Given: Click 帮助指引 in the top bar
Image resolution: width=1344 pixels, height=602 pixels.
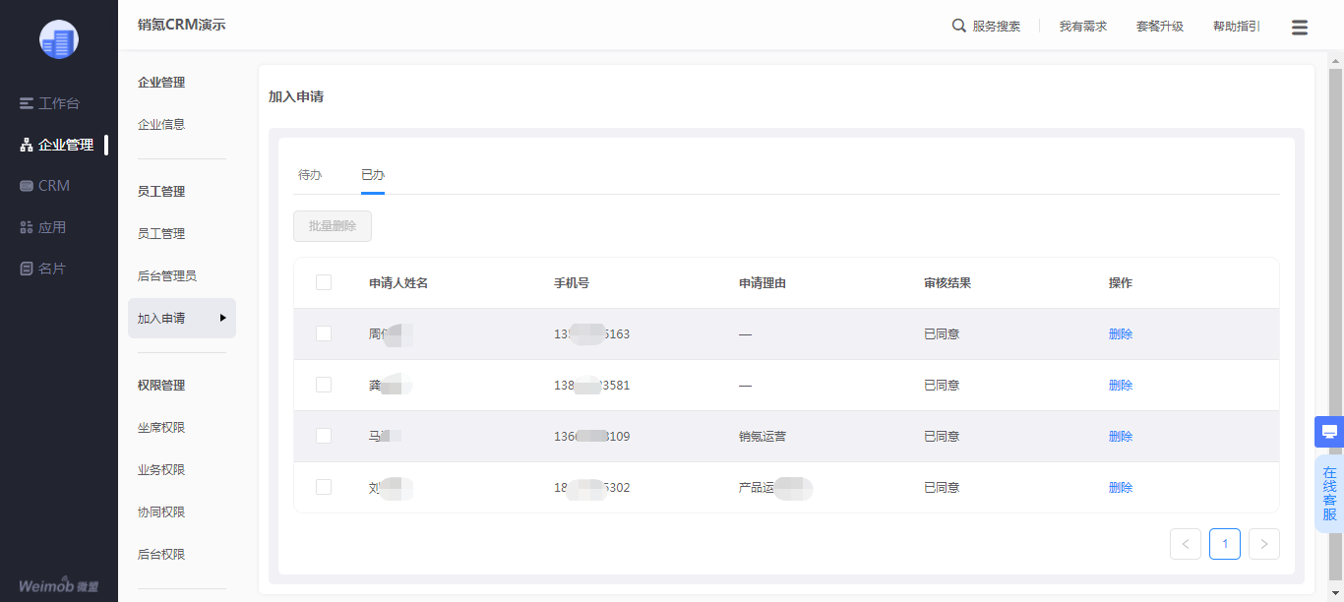Looking at the screenshot, I should pyautogui.click(x=1237, y=27).
